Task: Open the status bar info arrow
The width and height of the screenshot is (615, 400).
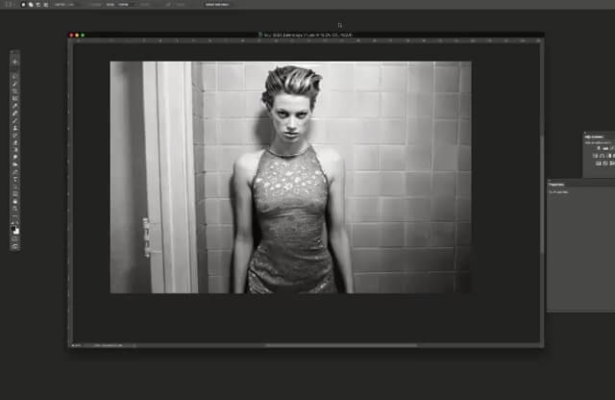Action: point(135,345)
